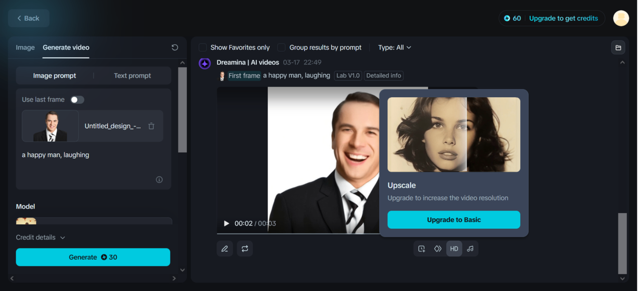This screenshot has height=291, width=638.
Task: Switch to the Text prompt tab
Action: coord(132,75)
